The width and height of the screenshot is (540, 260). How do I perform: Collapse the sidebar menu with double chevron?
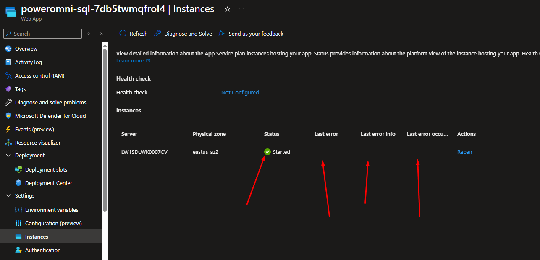click(101, 34)
